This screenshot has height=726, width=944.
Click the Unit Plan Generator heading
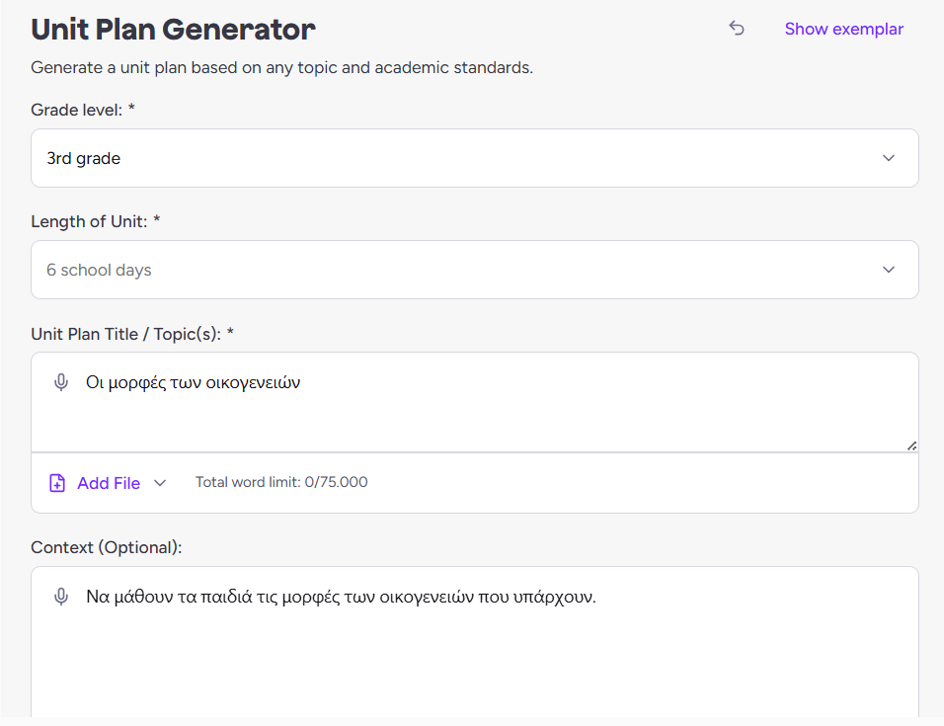173,30
